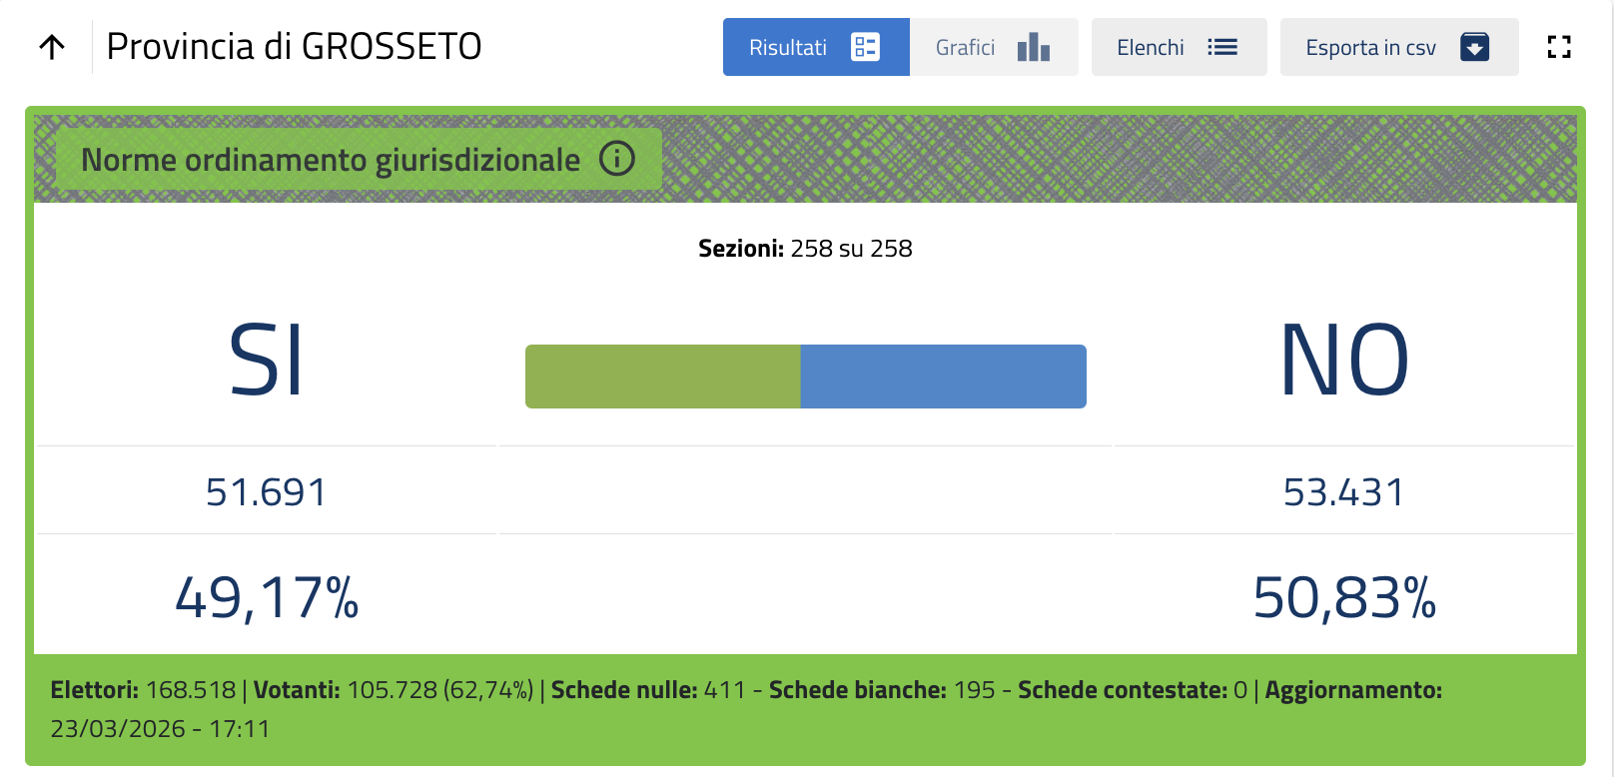Click the Sezioni 258 su 258 text
The height and width of the screenshot is (777, 1614).
coord(805,249)
